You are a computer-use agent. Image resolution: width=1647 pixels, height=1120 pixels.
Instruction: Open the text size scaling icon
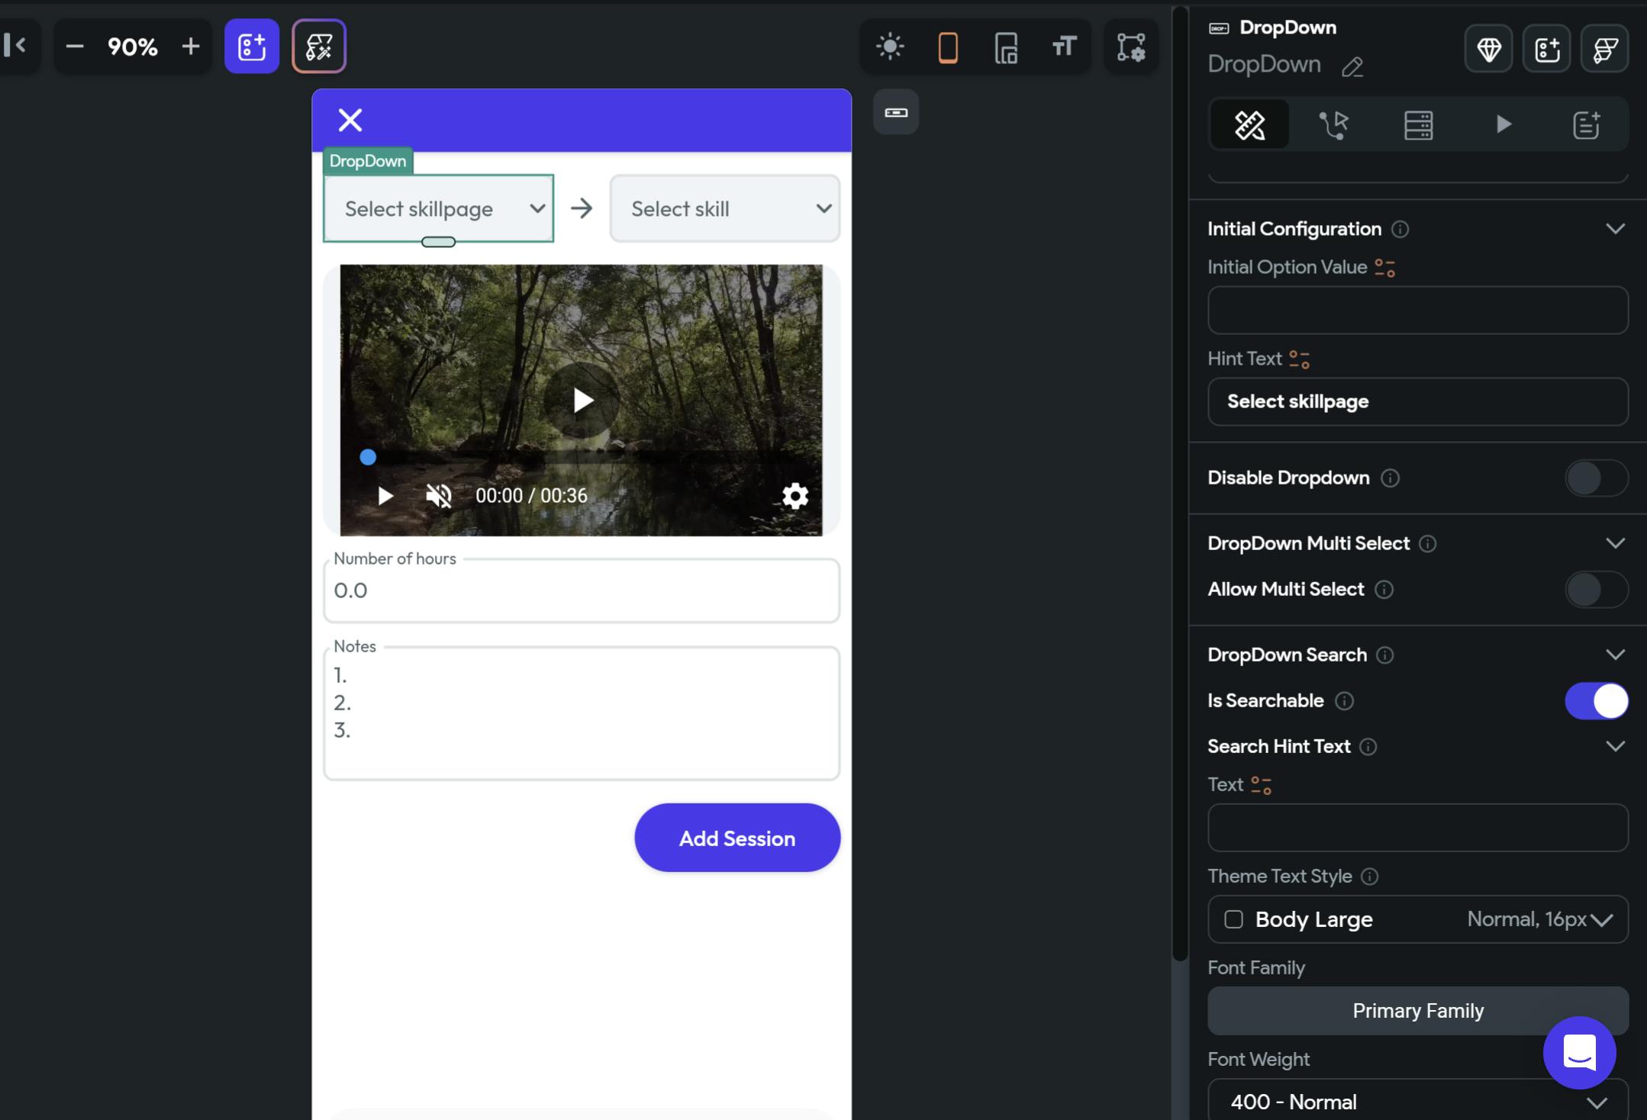click(x=1064, y=47)
